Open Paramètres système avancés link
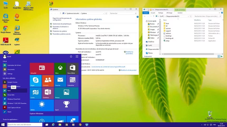 62,34
